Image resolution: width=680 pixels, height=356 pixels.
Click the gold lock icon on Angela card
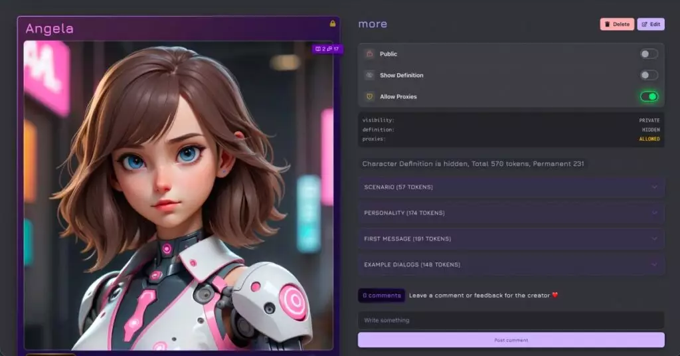333,23
